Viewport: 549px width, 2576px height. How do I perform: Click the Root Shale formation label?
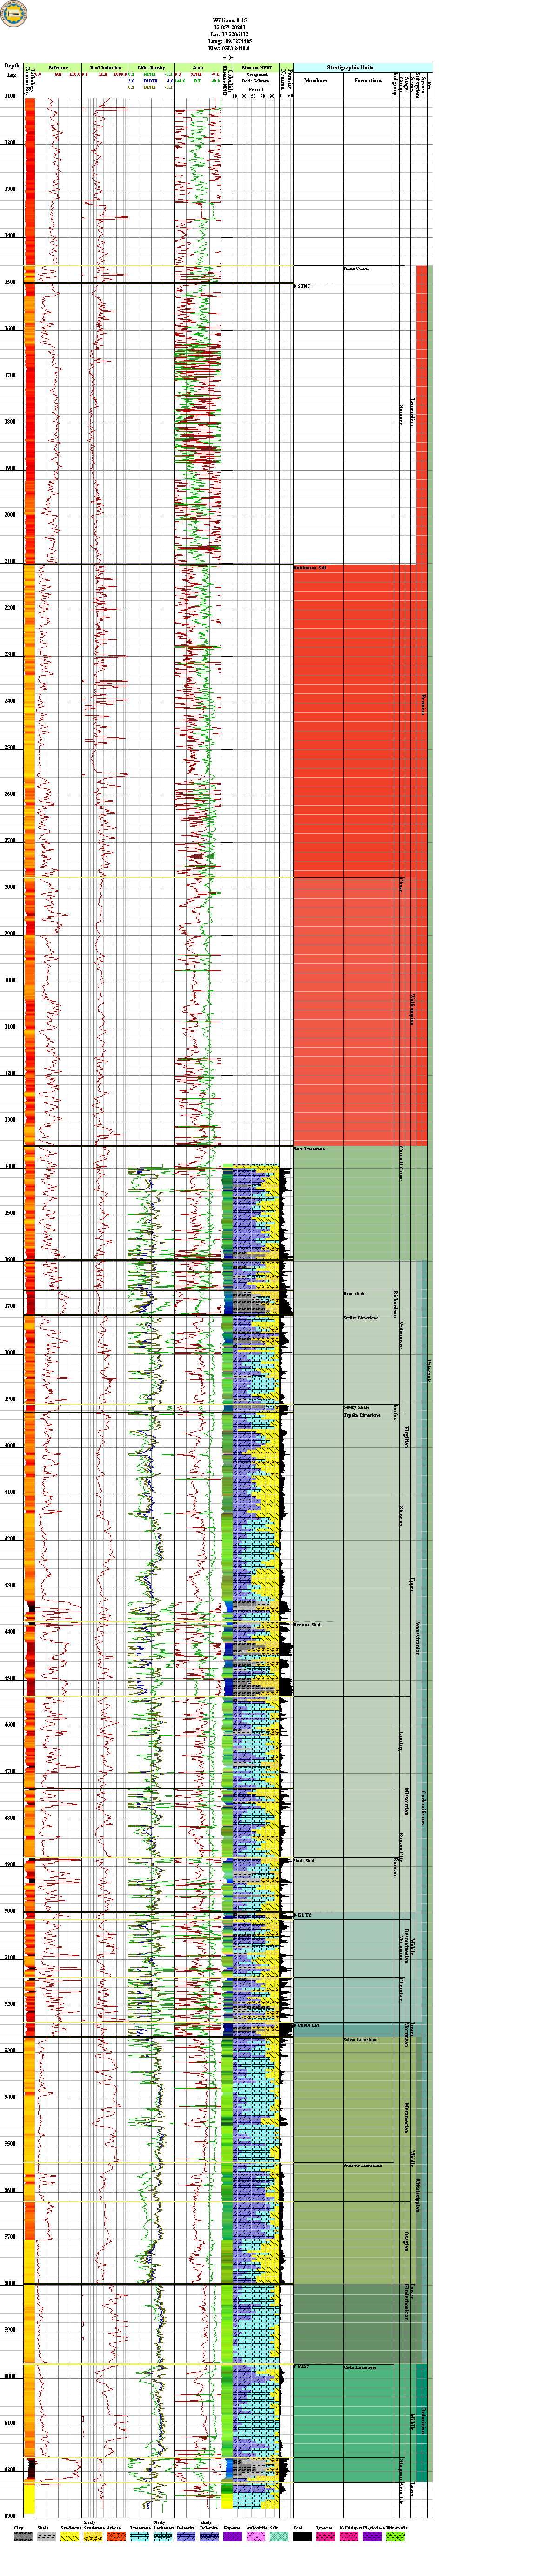[x=354, y=1293]
